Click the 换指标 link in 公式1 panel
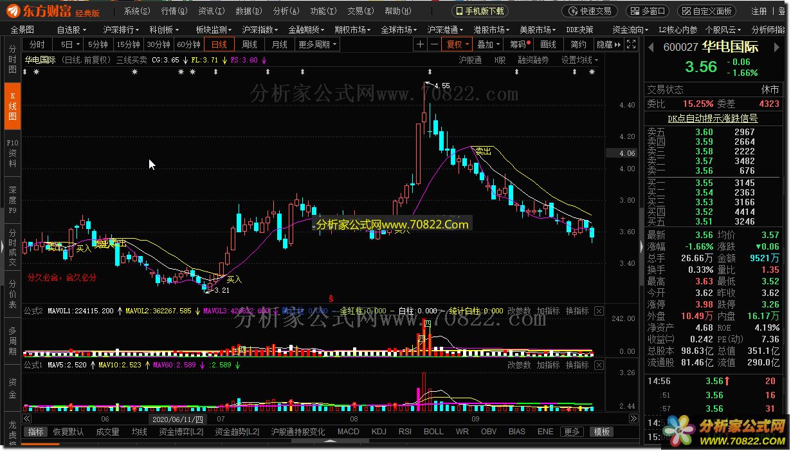Image resolution: width=791 pixels, height=451 pixels. (577, 365)
